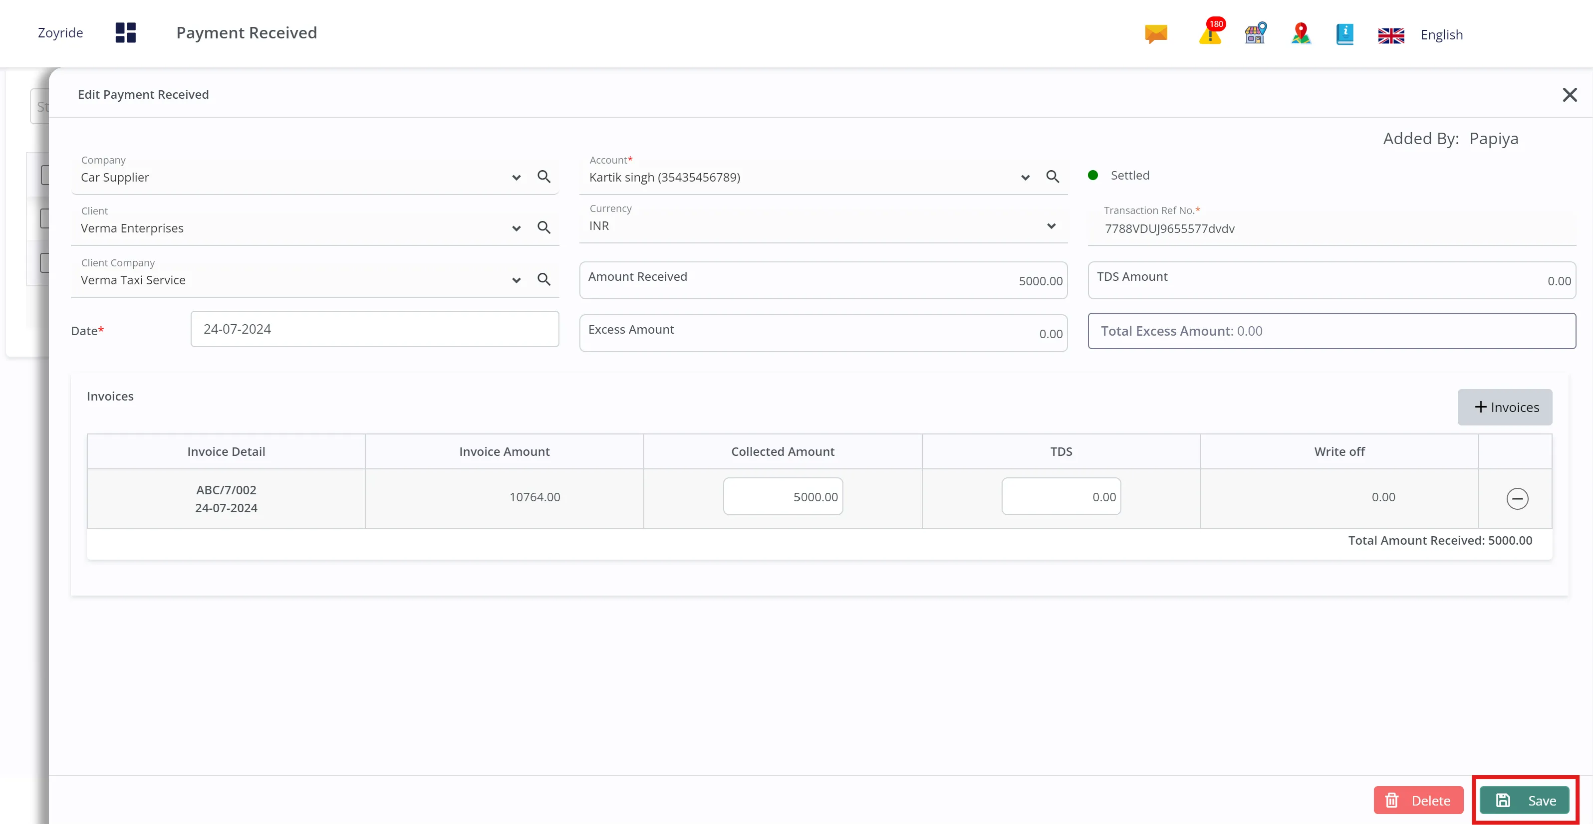Screen dimensions: 1593x825
Task: Remove invoice ABC/7/002 with minus icon
Action: pos(1517,498)
